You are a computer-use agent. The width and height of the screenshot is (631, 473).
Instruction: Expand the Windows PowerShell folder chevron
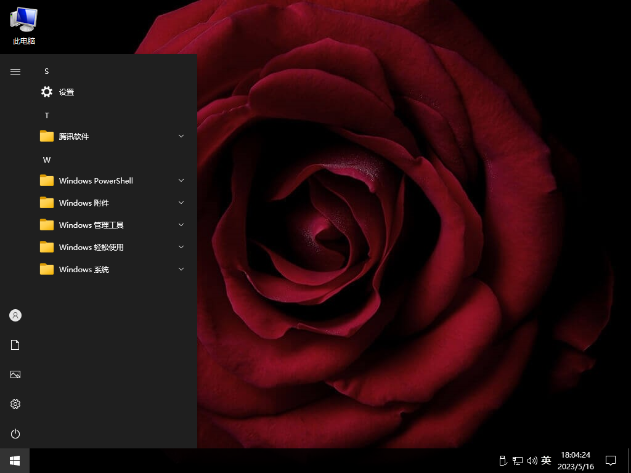pyautogui.click(x=181, y=180)
